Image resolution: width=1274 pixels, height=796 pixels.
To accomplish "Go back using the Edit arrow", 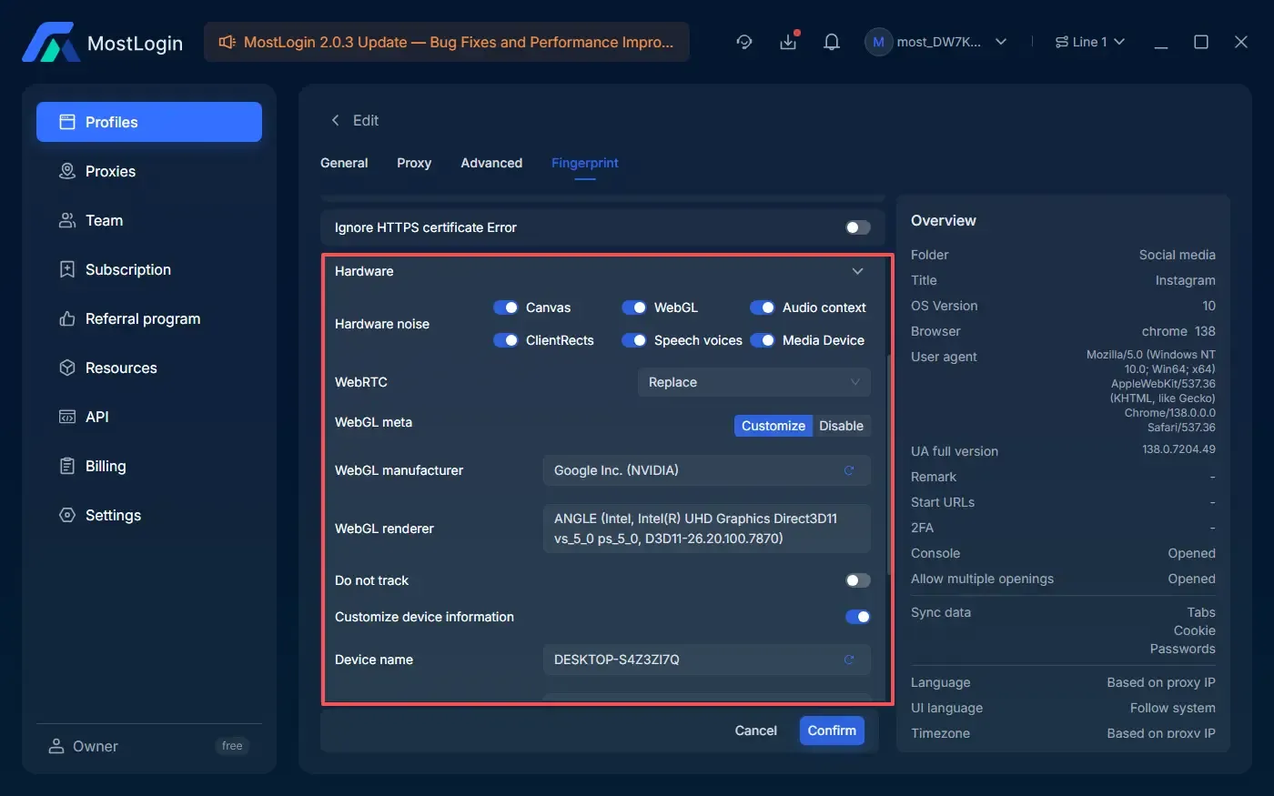I will (335, 120).
